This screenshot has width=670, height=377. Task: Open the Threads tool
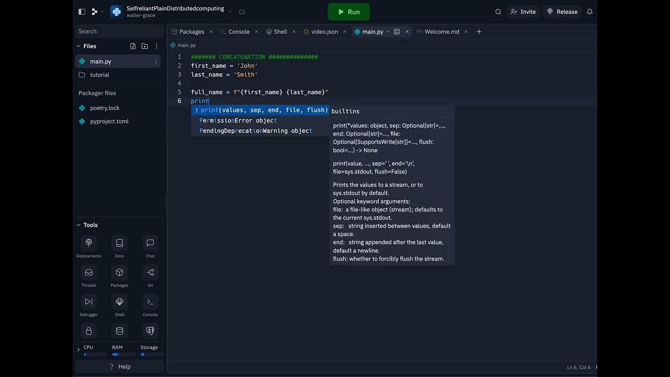click(88, 272)
